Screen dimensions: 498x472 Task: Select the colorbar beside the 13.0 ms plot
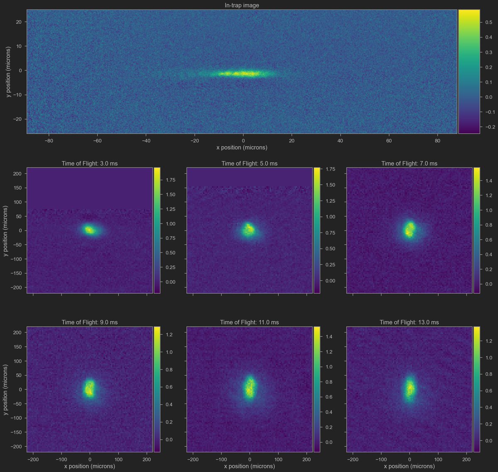click(x=476, y=389)
